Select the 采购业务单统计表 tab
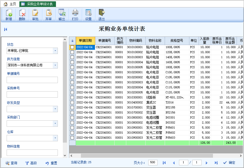Viewport: 244px width, 168px height. coord(37,4)
